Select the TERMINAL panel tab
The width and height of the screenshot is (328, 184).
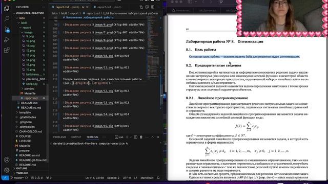[92, 137]
